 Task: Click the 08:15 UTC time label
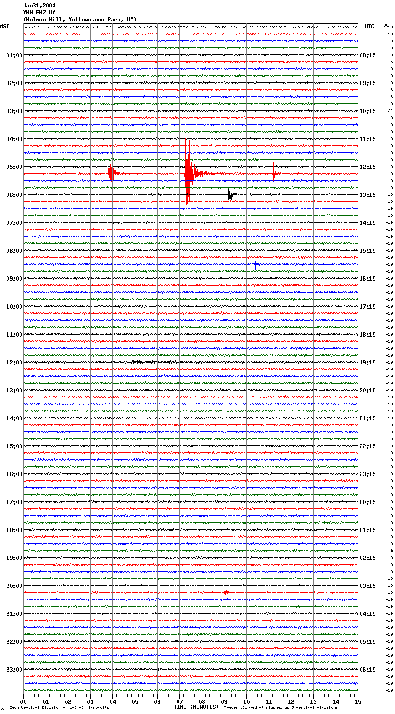click(368, 55)
